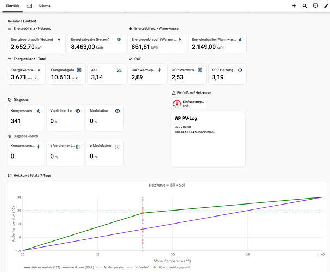The height and width of the screenshot is (272, 330).
Task: Click the water drop icon on Energieabgabe Warmwasser
Action: pyautogui.click(x=240, y=40)
